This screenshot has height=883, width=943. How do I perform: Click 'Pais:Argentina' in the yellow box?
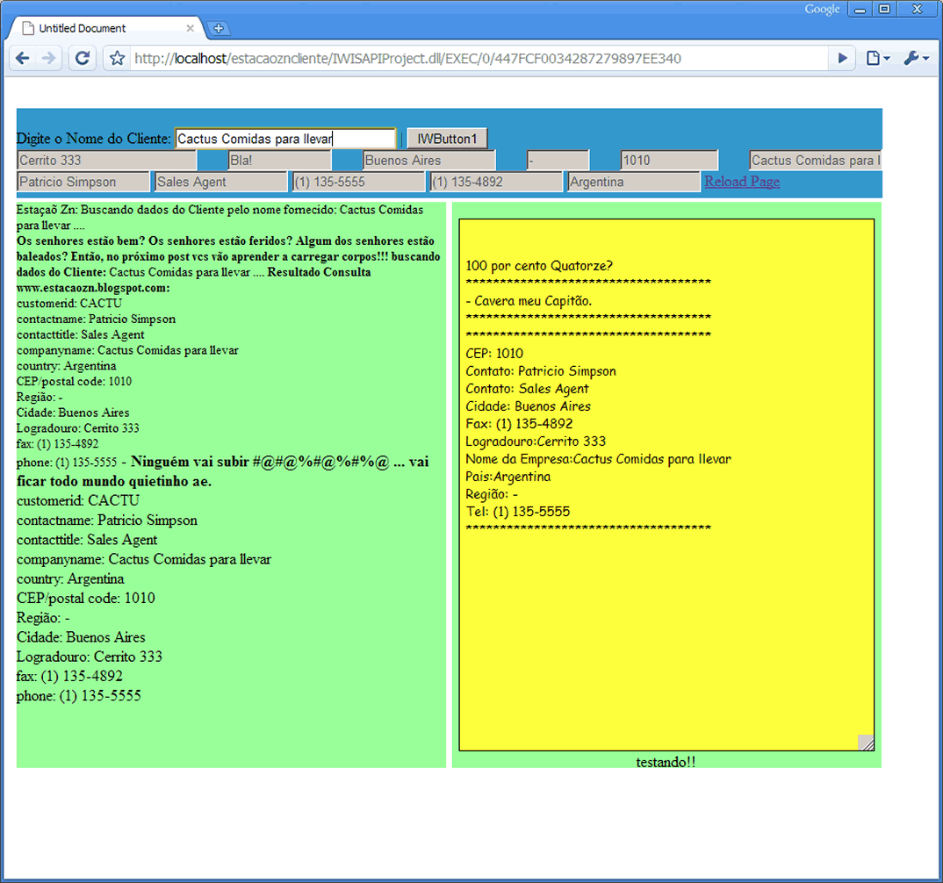click(508, 477)
